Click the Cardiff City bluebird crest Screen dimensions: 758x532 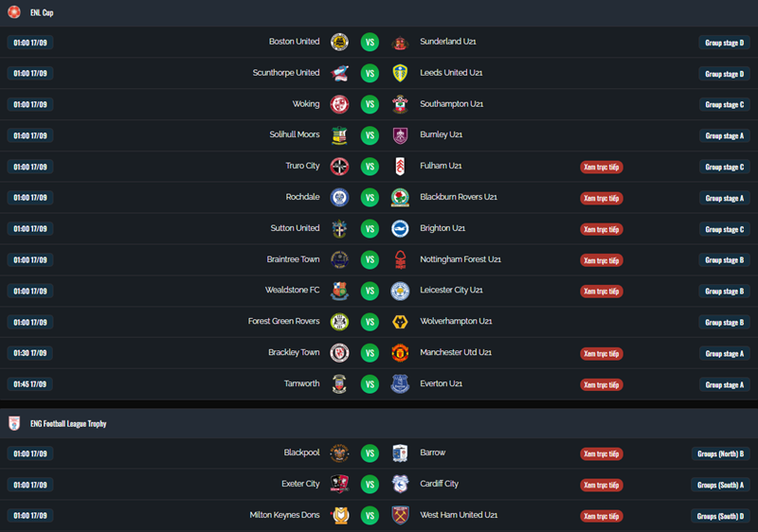tap(400, 484)
